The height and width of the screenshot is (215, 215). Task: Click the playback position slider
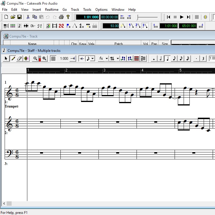click(x=147, y=17)
